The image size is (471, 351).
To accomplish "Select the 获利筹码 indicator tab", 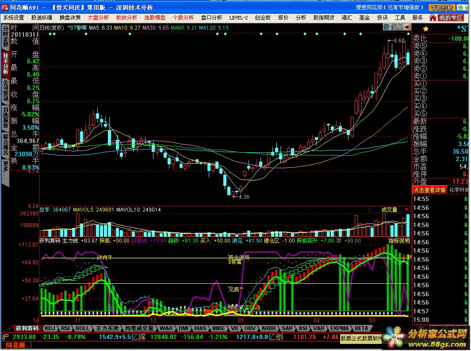I will tap(27, 328).
